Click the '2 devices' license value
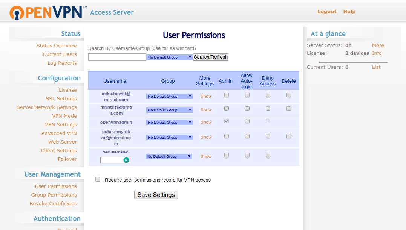 point(357,53)
